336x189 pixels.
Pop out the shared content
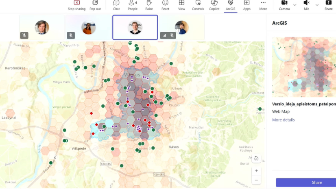pyautogui.click(x=95, y=5)
